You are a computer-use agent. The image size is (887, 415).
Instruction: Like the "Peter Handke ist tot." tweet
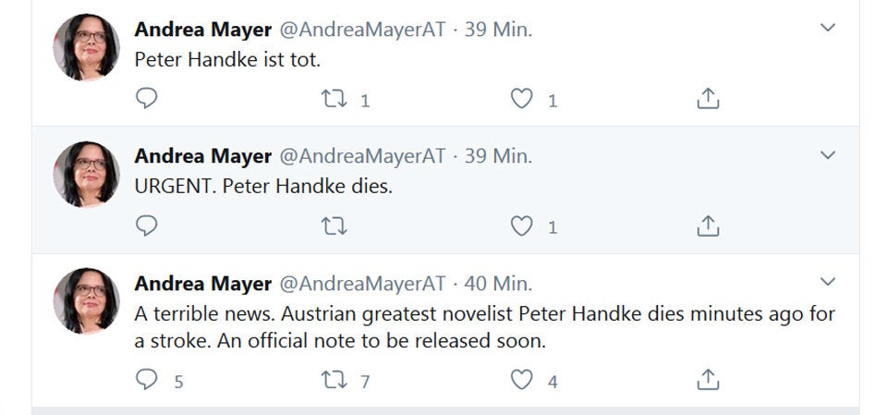522,99
